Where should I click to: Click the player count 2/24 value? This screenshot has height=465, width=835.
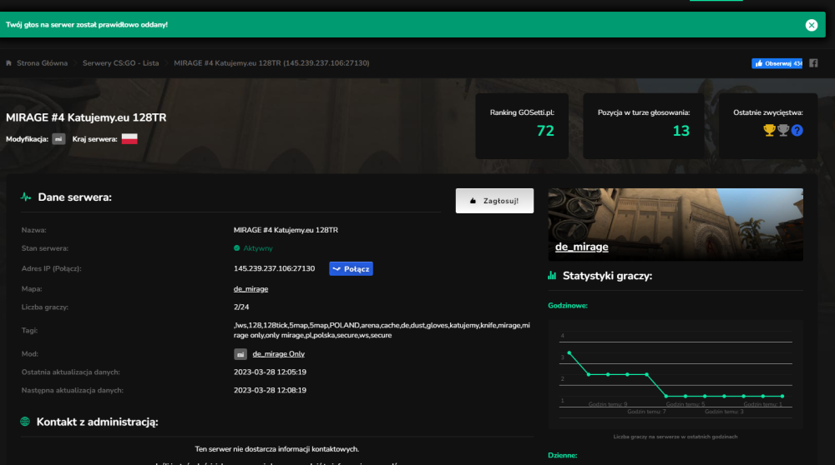[x=241, y=307]
